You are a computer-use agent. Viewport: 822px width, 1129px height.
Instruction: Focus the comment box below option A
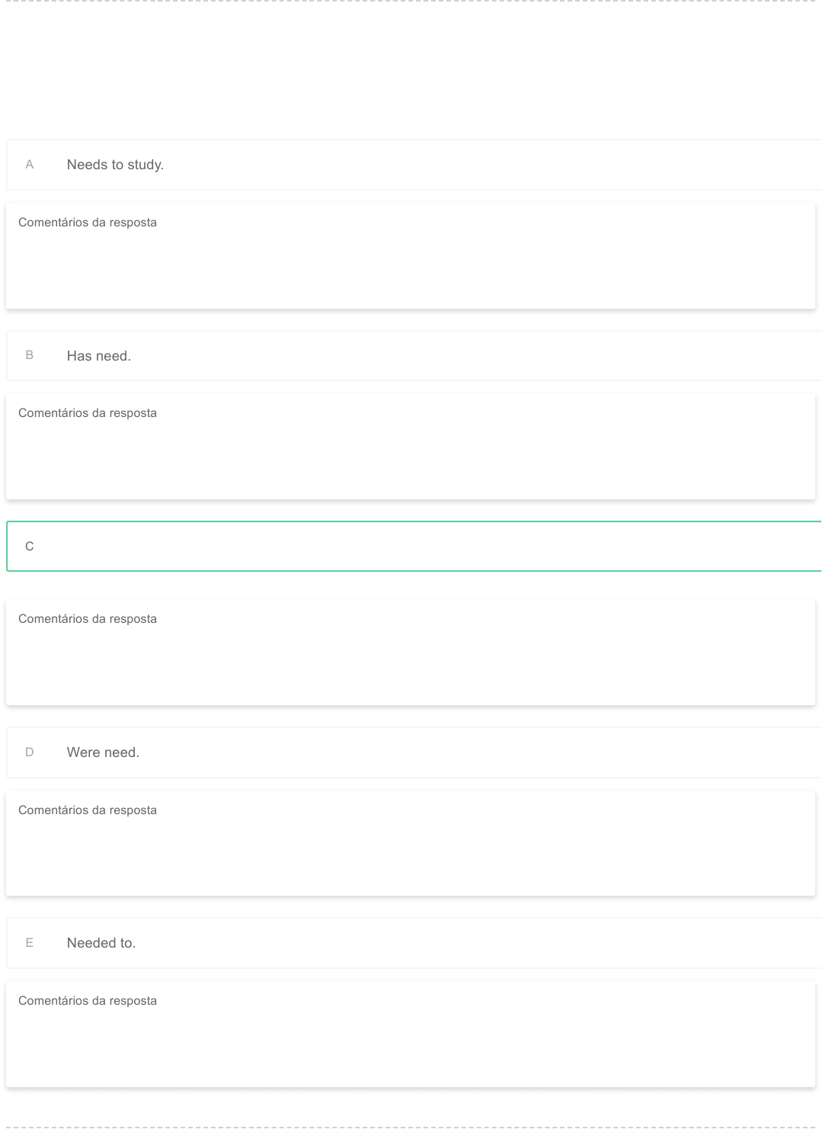pyautogui.click(x=411, y=267)
